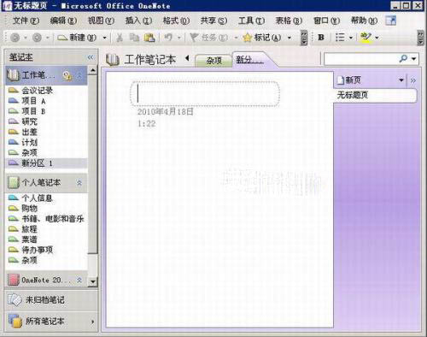Open the 帮助 menu
427x337 pixels.
(364, 21)
